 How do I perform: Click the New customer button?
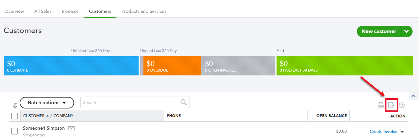point(379,31)
